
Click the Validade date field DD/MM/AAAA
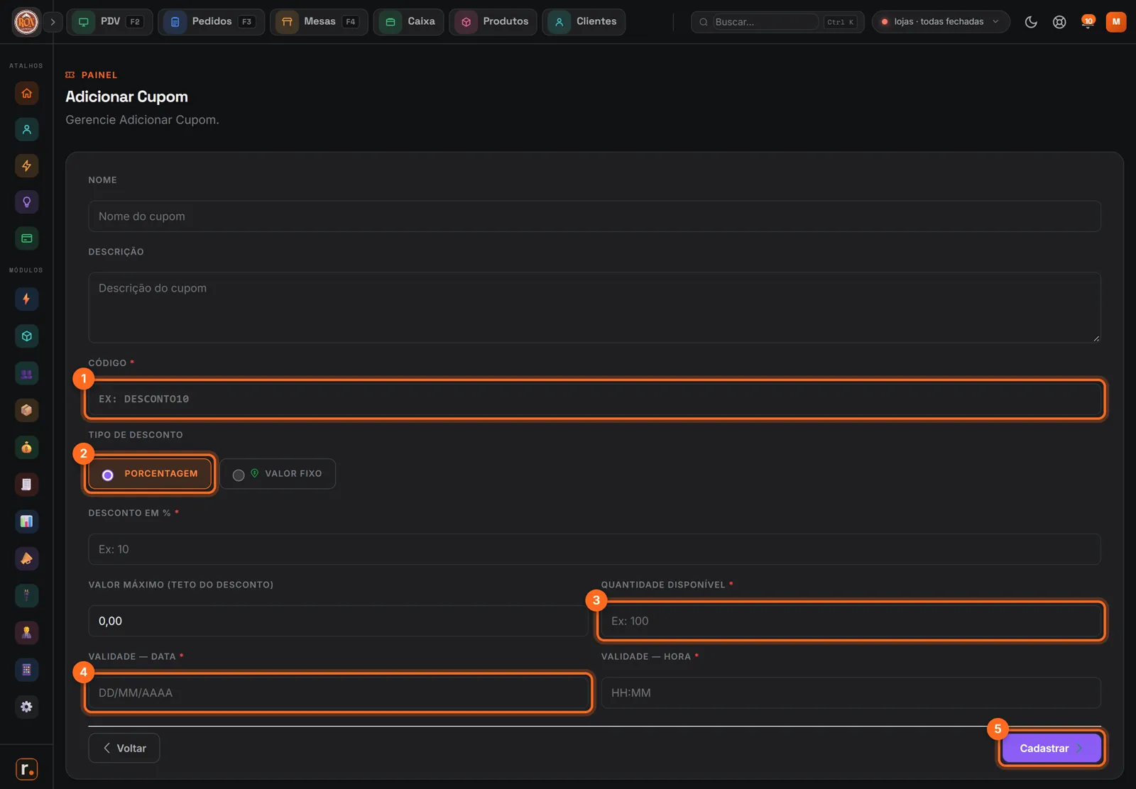coord(338,693)
